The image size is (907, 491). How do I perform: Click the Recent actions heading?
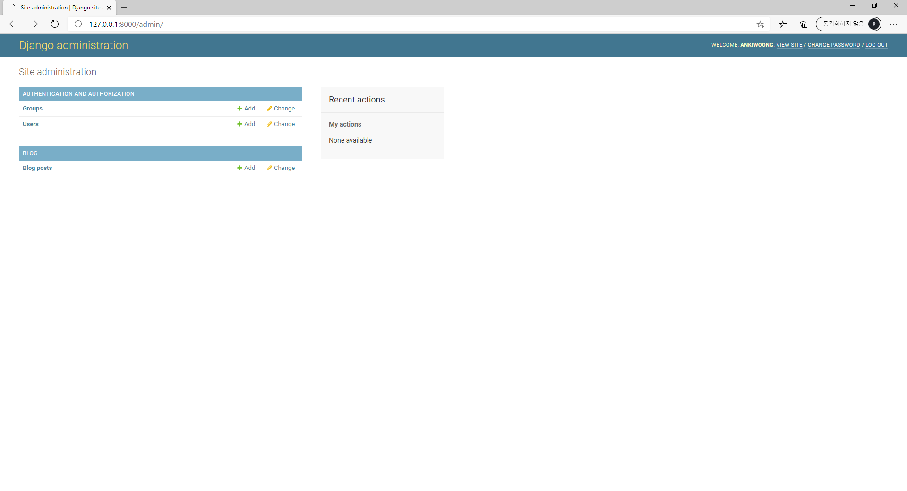click(357, 100)
